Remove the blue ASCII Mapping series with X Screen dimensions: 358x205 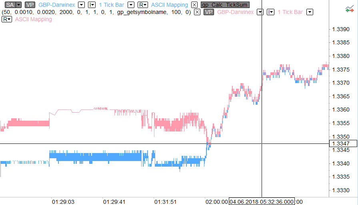[x=194, y=5]
